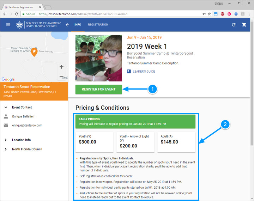Click the browser address bar URL

(x=83, y=14)
